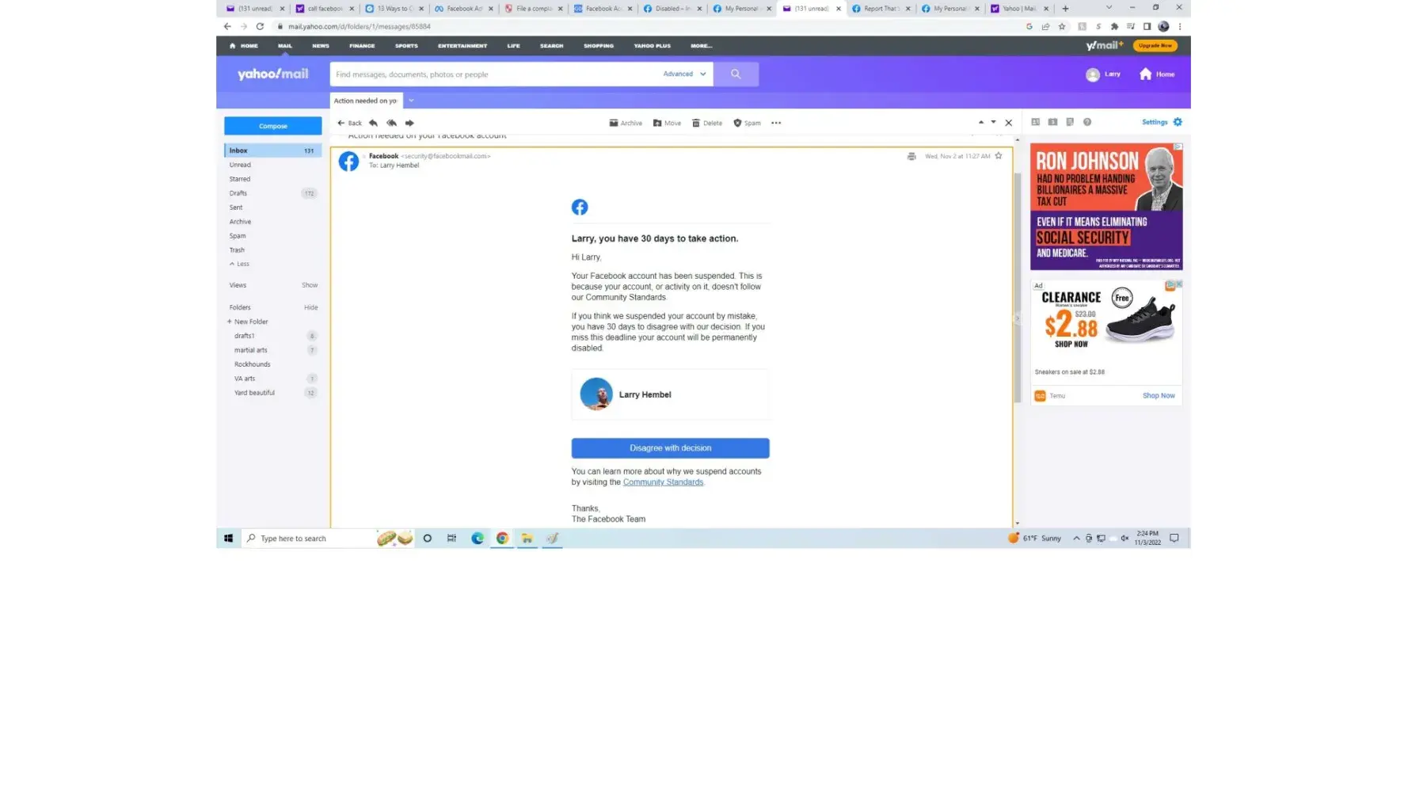Open the Settings gear
Image resolution: width=1408 pixels, height=792 pixels.
point(1178,122)
